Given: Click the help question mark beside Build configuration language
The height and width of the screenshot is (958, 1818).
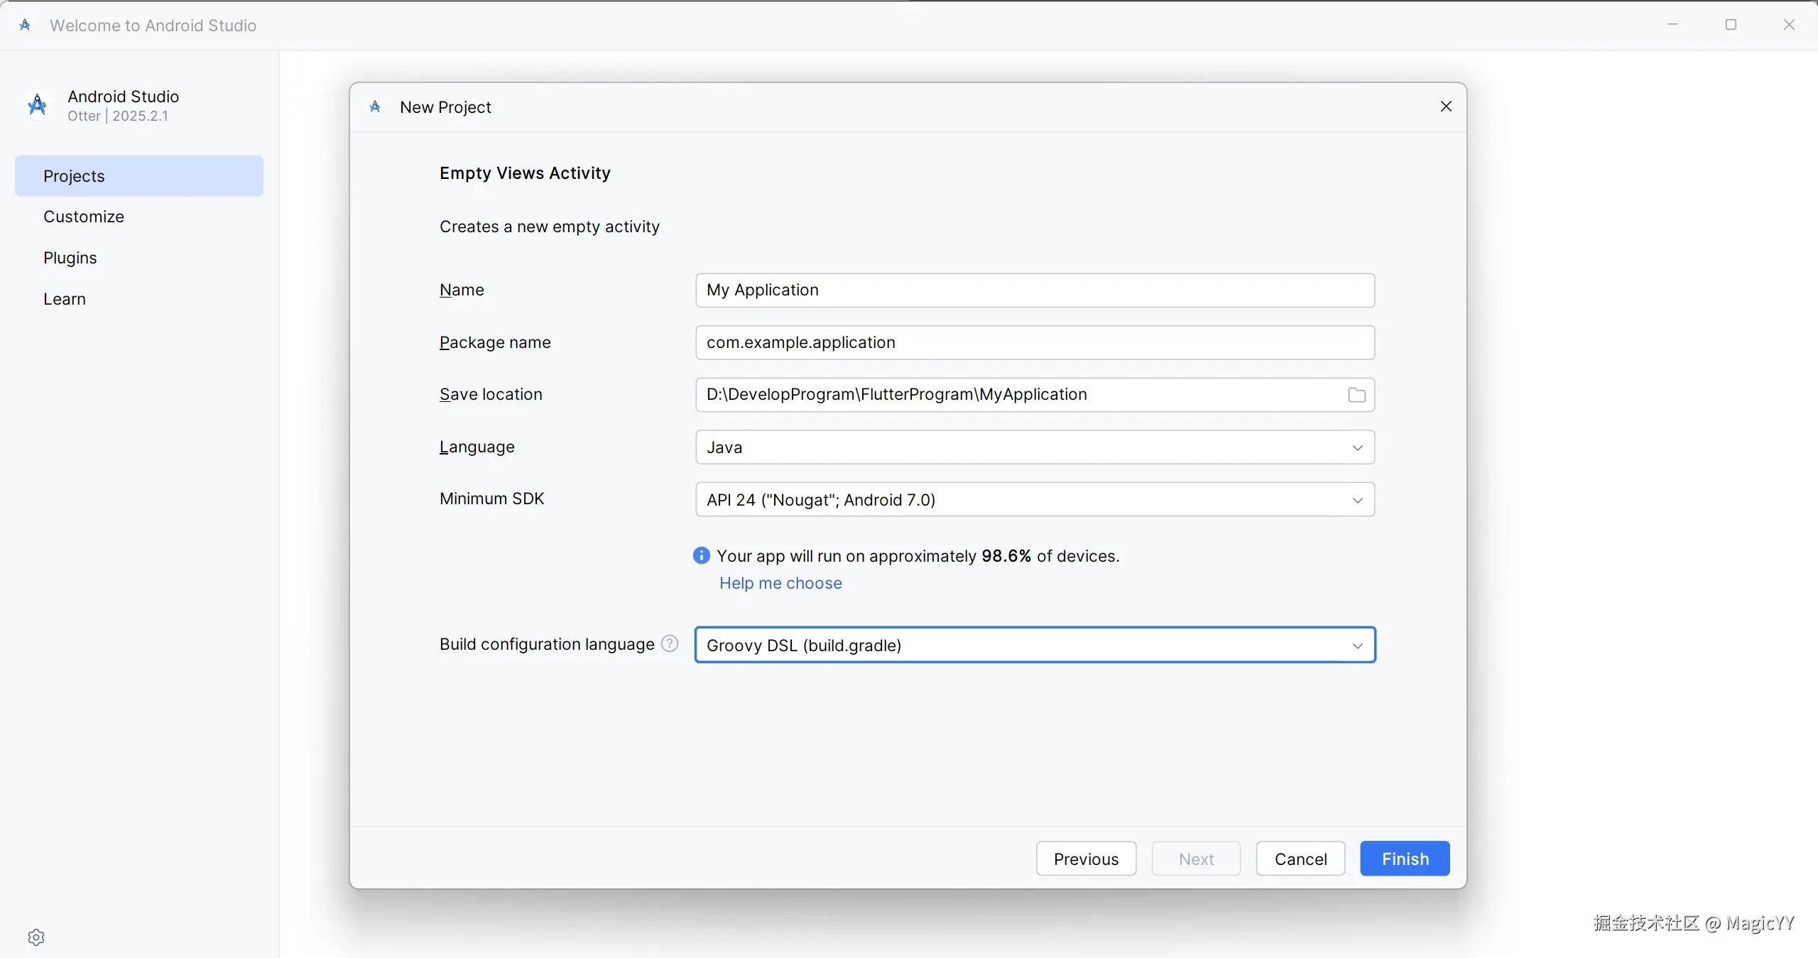Looking at the screenshot, I should (670, 643).
